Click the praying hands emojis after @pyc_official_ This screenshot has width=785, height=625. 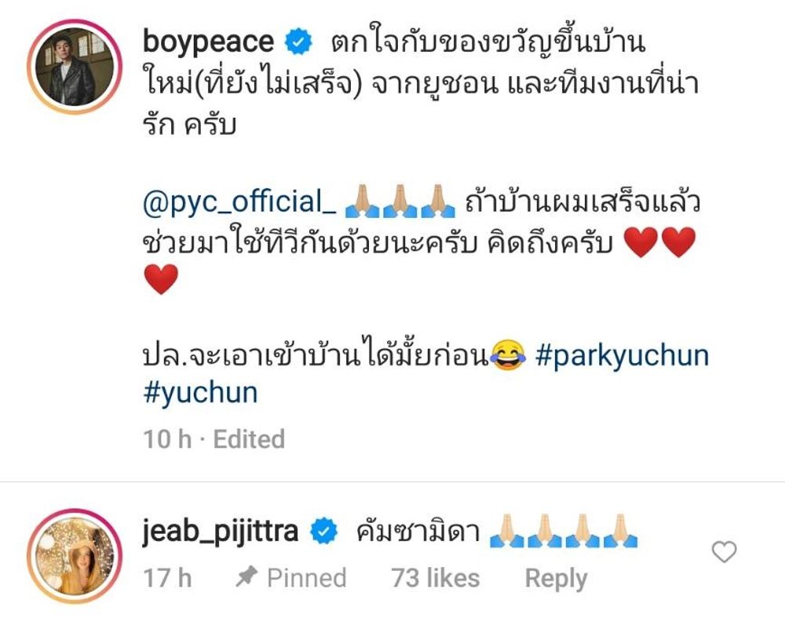click(x=400, y=202)
